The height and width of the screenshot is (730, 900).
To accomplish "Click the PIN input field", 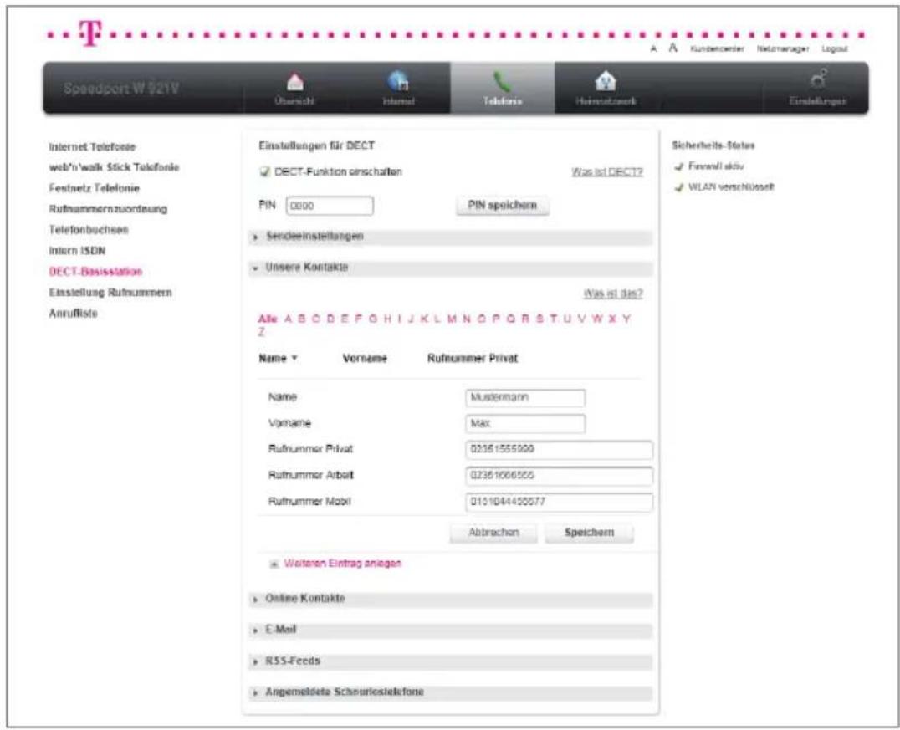I will tap(330, 206).
